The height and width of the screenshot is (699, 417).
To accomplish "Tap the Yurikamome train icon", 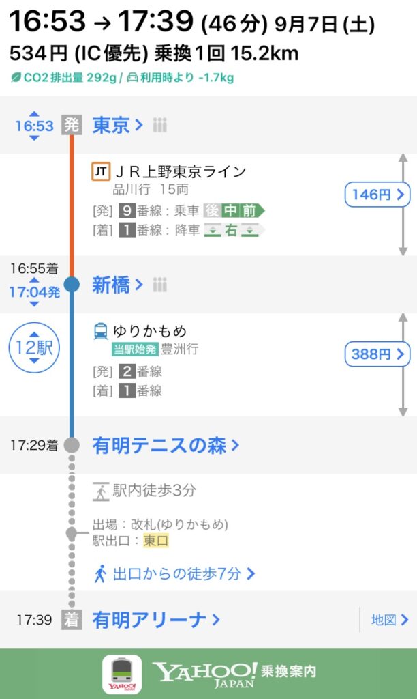I will point(100,332).
